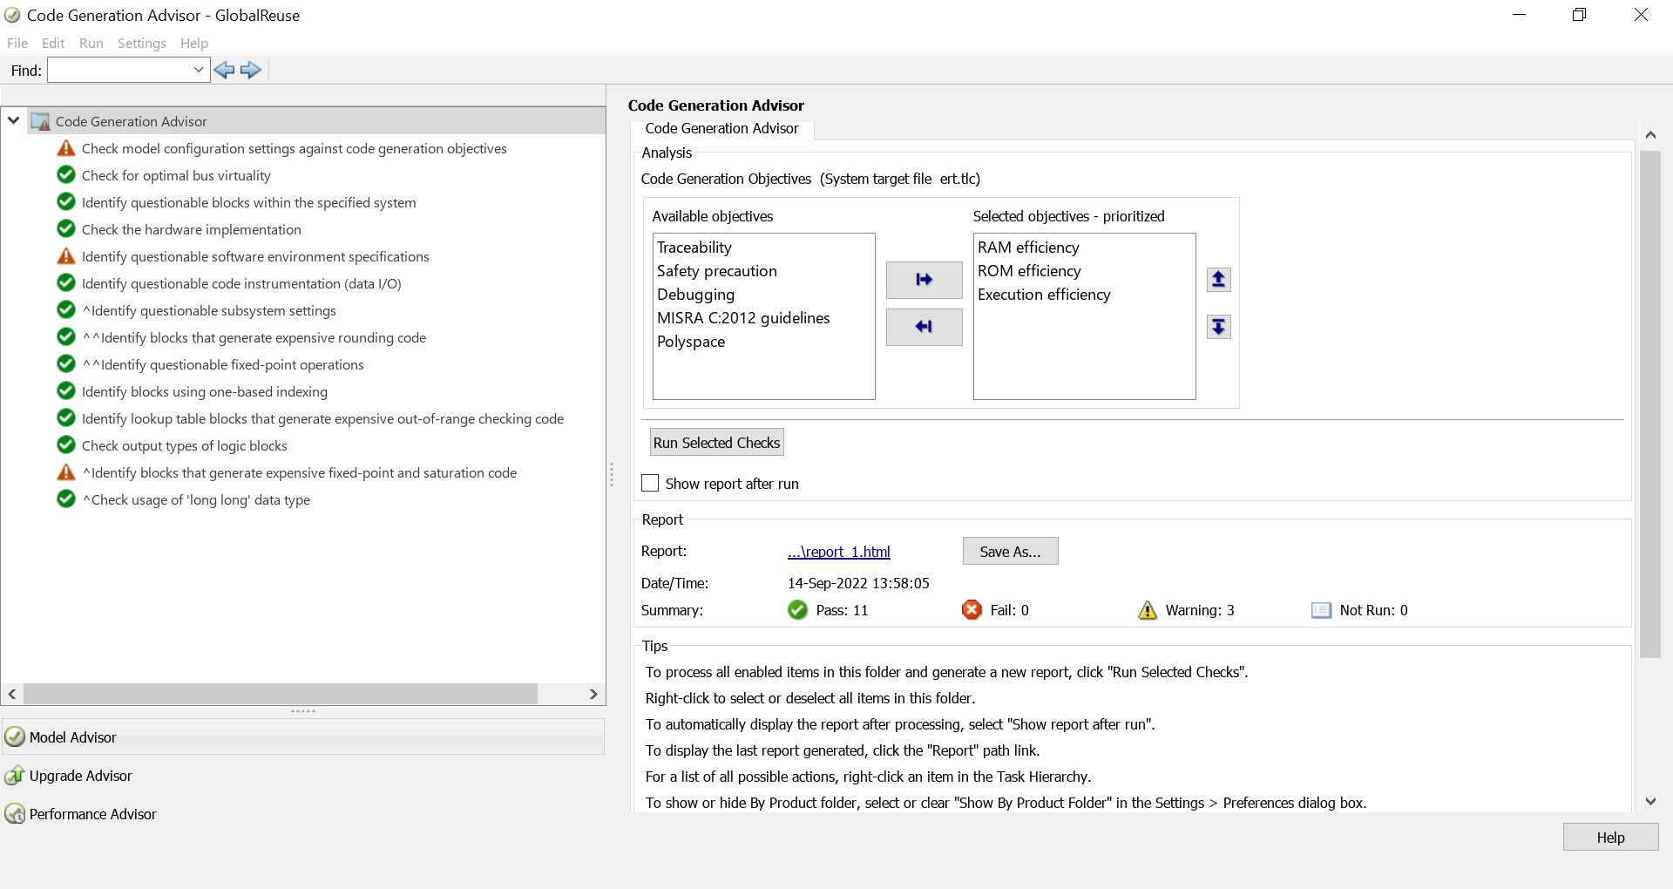The image size is (1673, 889).
Task: Click Run Selected Checks button
Action: pos(716,443)
